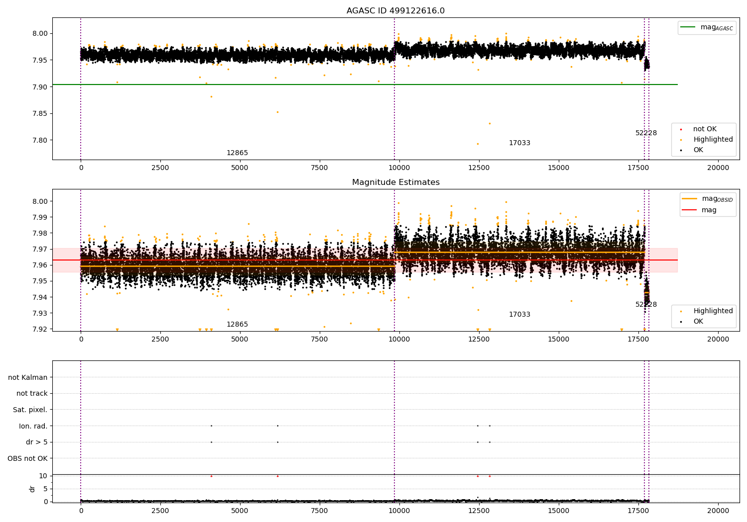This screenshot has width=747, height=522.
Task: Click obsid annotation "12865" in the top plot
Action: (x=237, y=153)
